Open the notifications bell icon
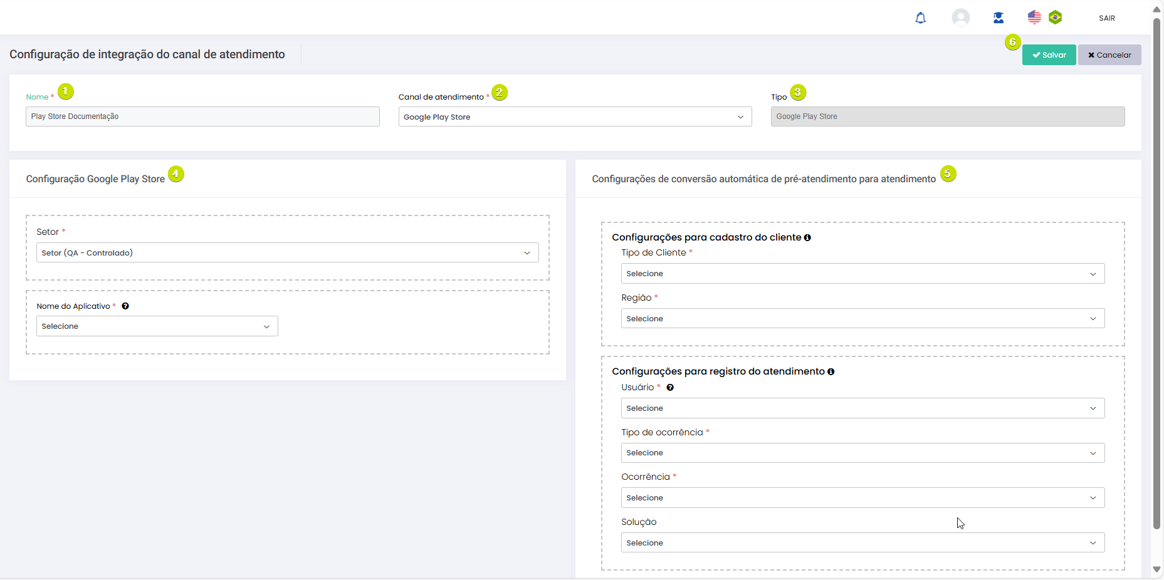The image size is (1164, 580). point(920,18)
